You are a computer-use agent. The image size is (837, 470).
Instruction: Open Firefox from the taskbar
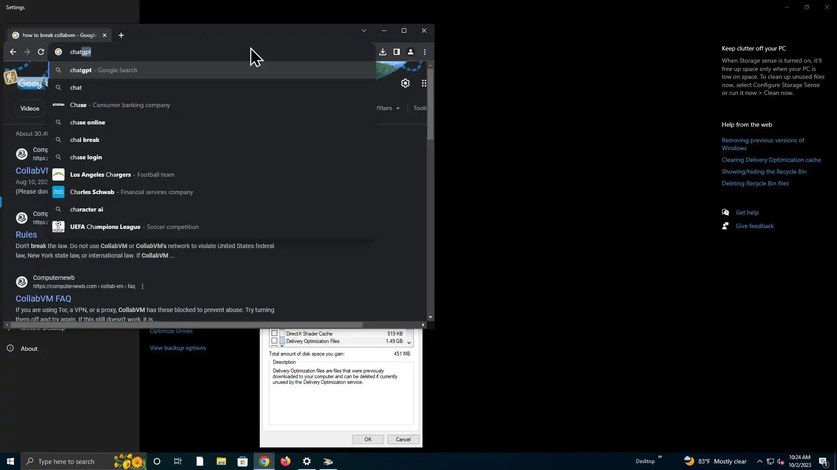(286, 461)
